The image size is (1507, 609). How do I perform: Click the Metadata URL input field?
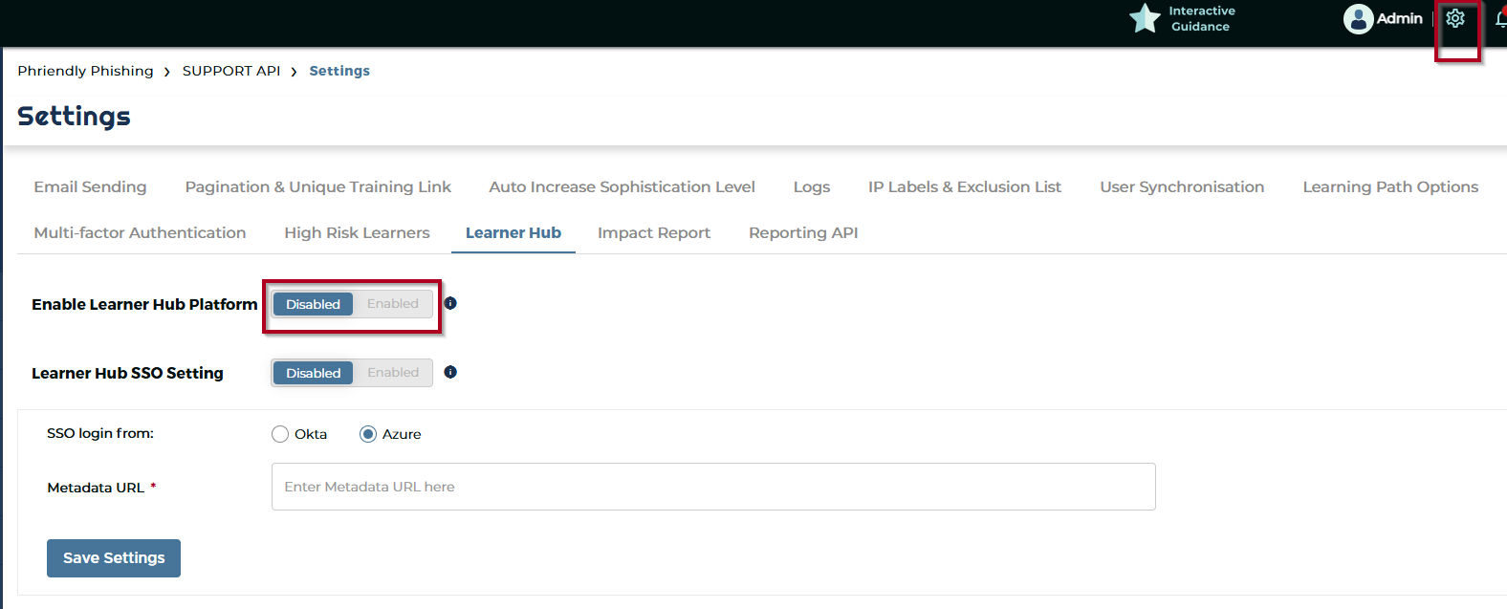(713, 487)
